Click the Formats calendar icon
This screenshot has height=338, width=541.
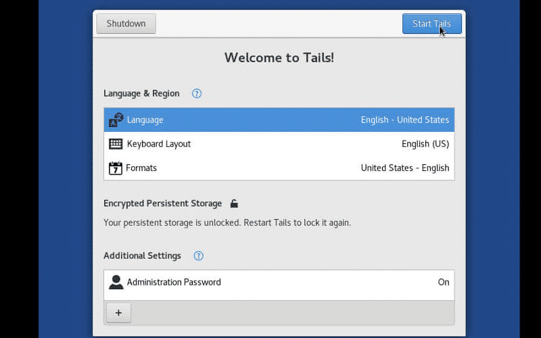116,168
